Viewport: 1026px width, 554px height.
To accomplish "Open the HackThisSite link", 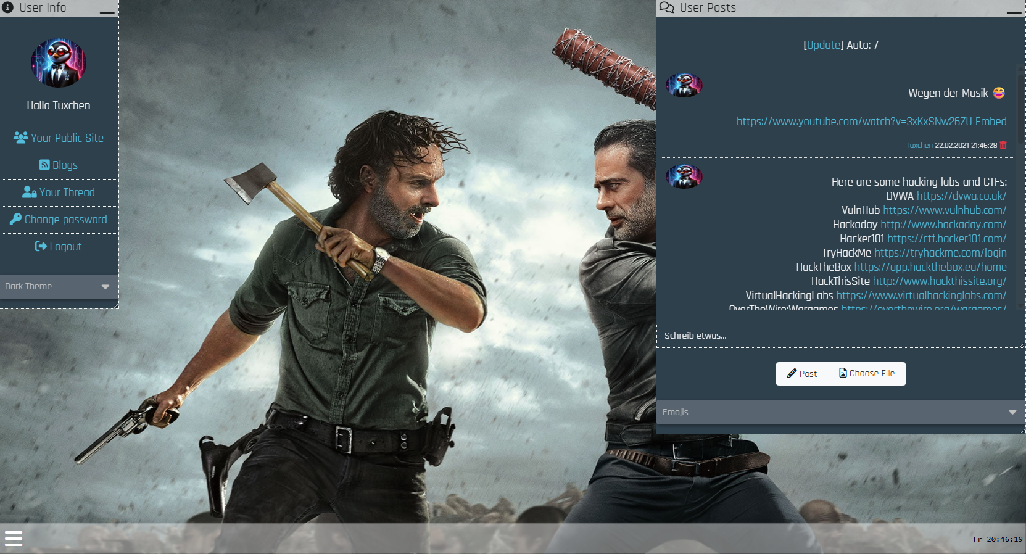I will (940, 281).
